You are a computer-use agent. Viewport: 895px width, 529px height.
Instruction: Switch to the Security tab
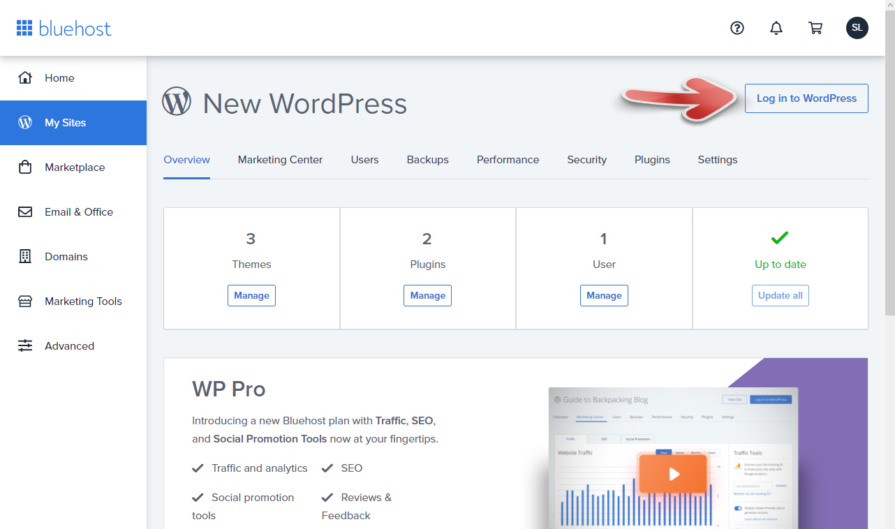[586, 160]
